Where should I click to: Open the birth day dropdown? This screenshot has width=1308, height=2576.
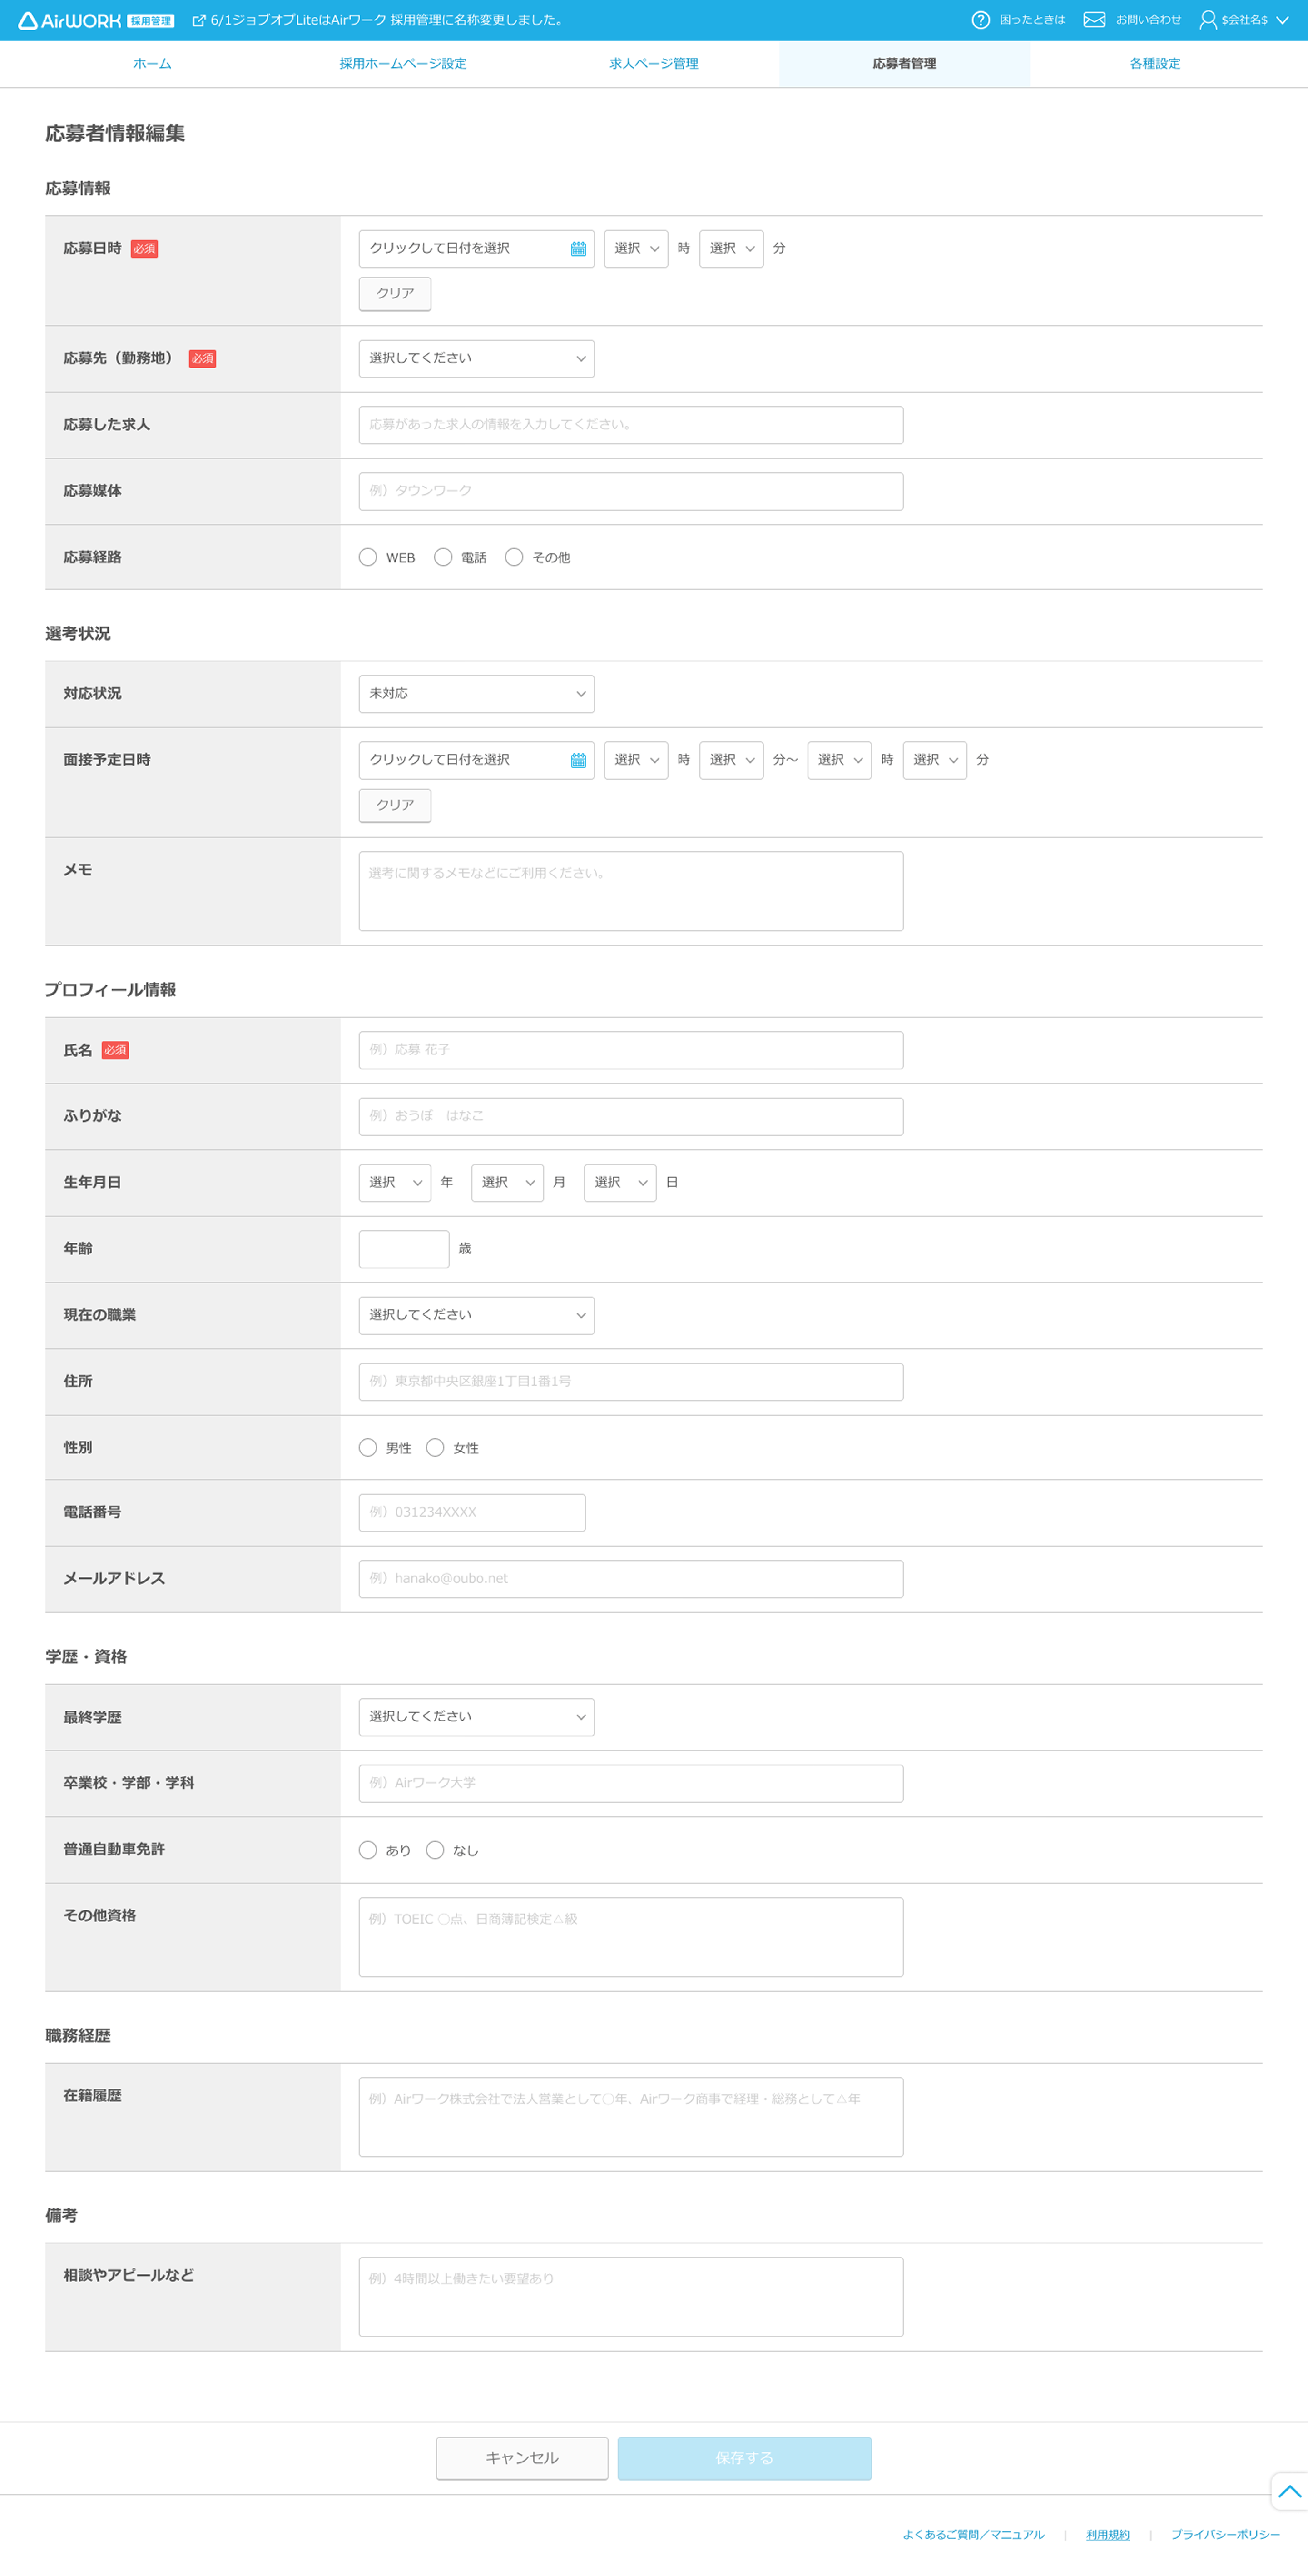(620, 1183)
